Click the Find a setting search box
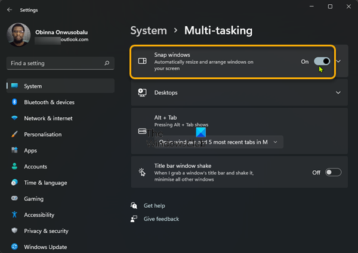This screenshot has width=358, height=253. [x=54, y=63]
